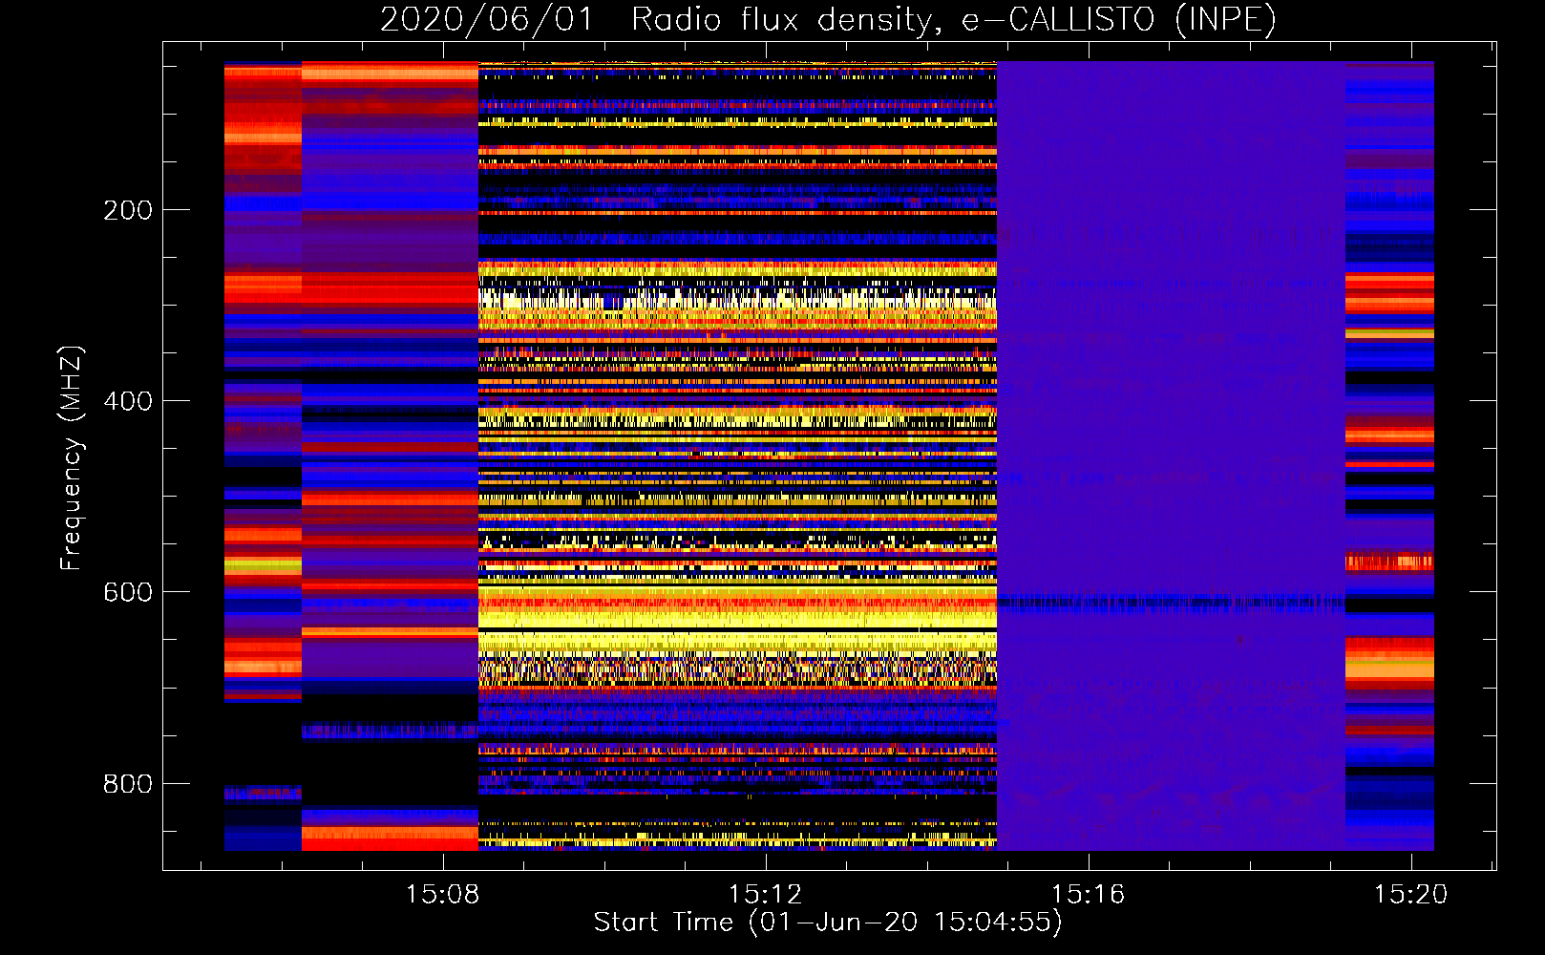This screenshot has height=955, width=1545.
Task: Click the 800 frequency tick label
Action: (128, 784)
